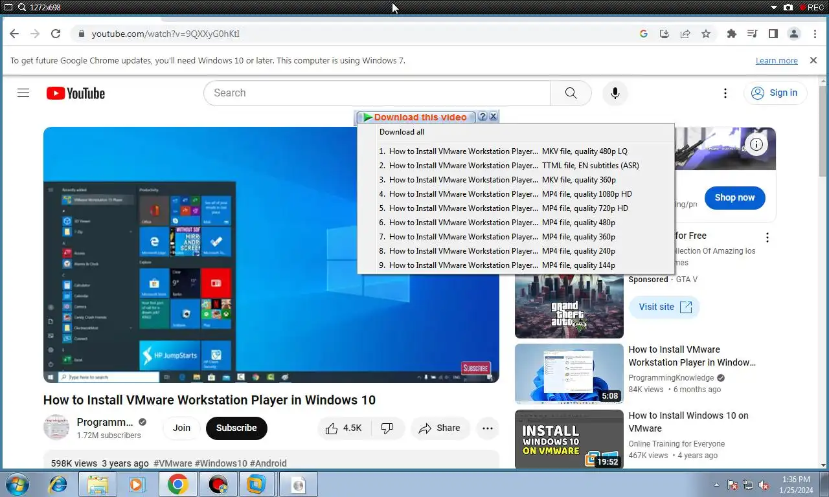
Task: Open Install Windows 10 on VMware thumbnail
Action: [x=569, y=439]
